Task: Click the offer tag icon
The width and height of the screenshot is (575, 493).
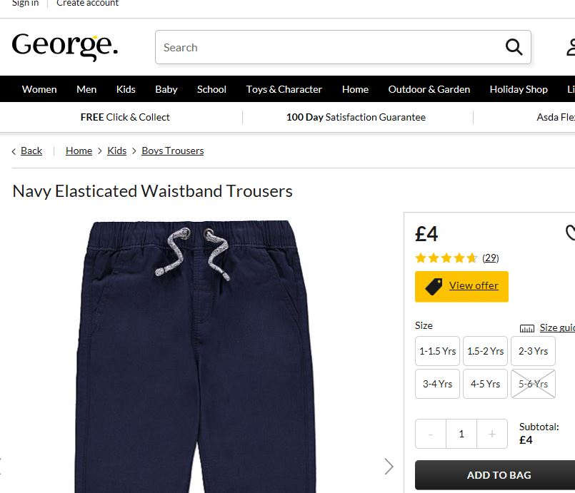Action: (434, 286)
